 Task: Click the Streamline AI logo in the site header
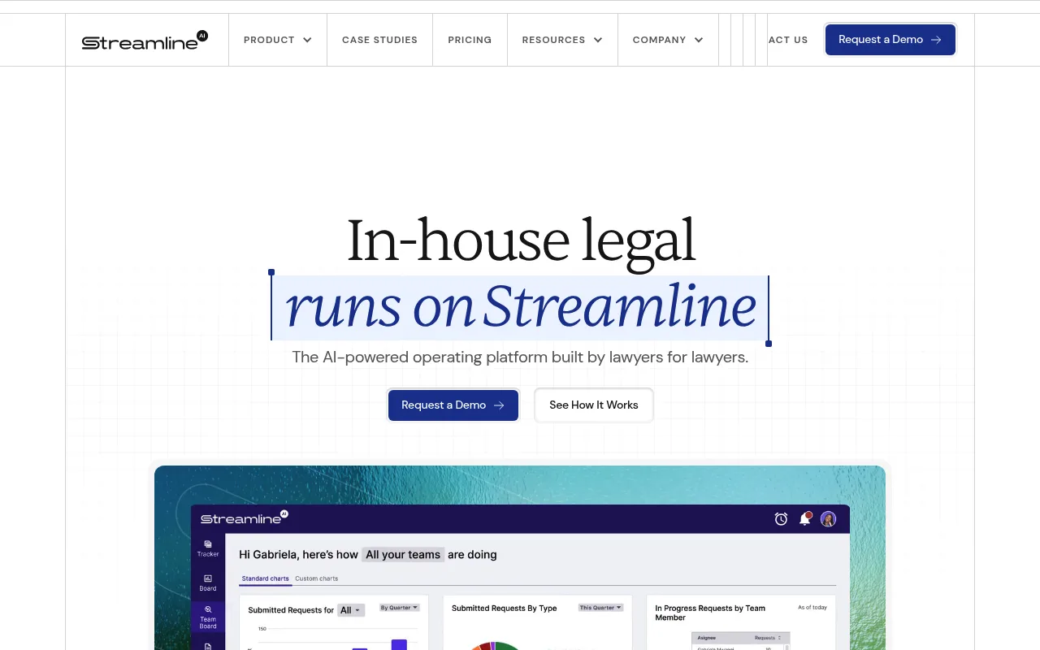[x=145, y=41]
